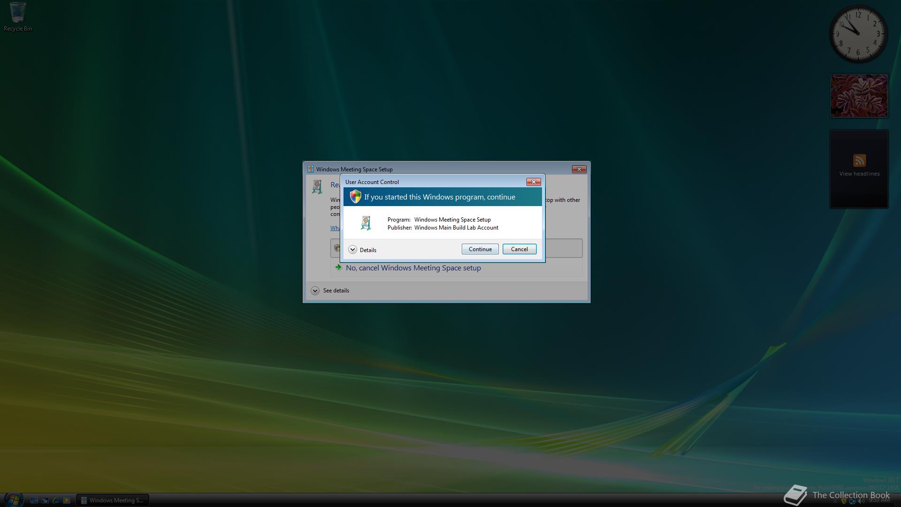
Task: Expand Details in User Account Control
Action: point(362,250)
